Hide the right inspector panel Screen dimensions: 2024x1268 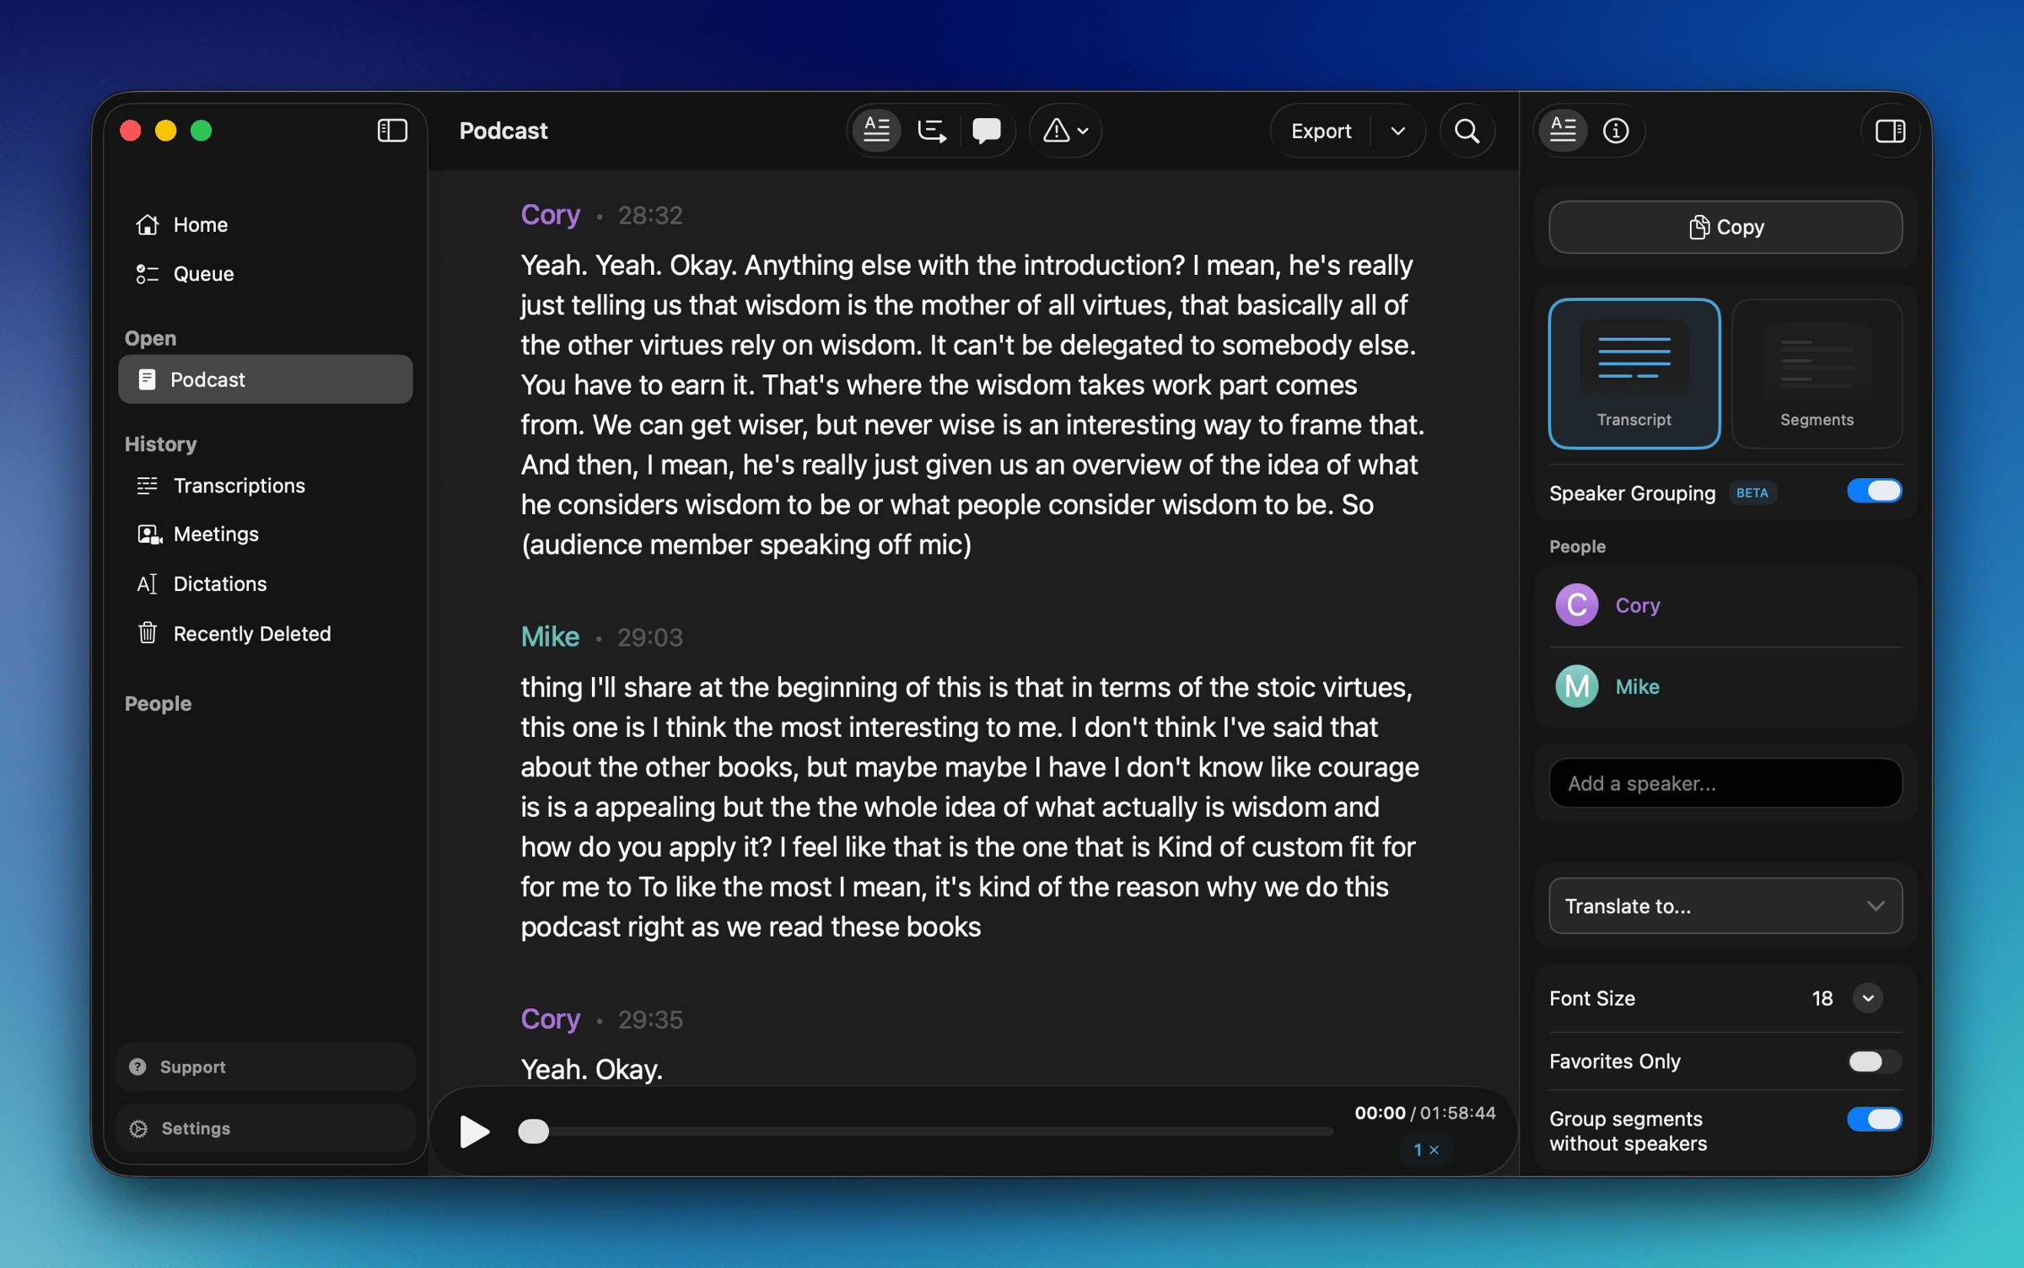pyautogui.click(x=1889, y=131)
